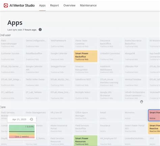The width and height of the screenshot is (160, 146).
Task: Click the Ultimate PDF tile
Action: click(x=135, y=69)
